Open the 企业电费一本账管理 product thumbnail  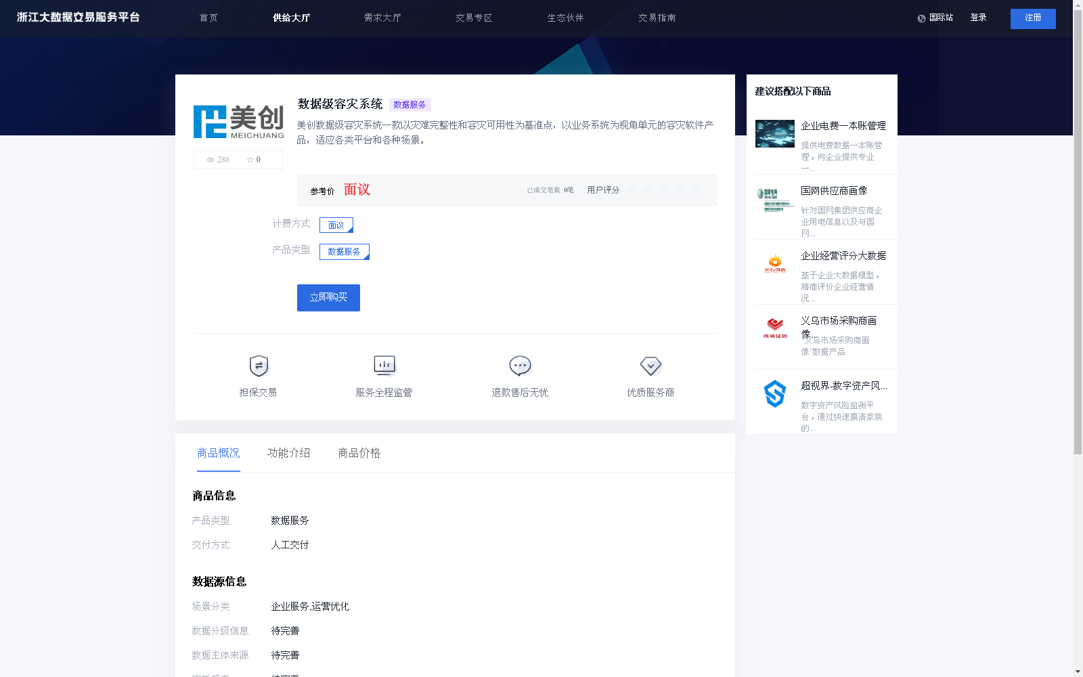click(775, 133)
